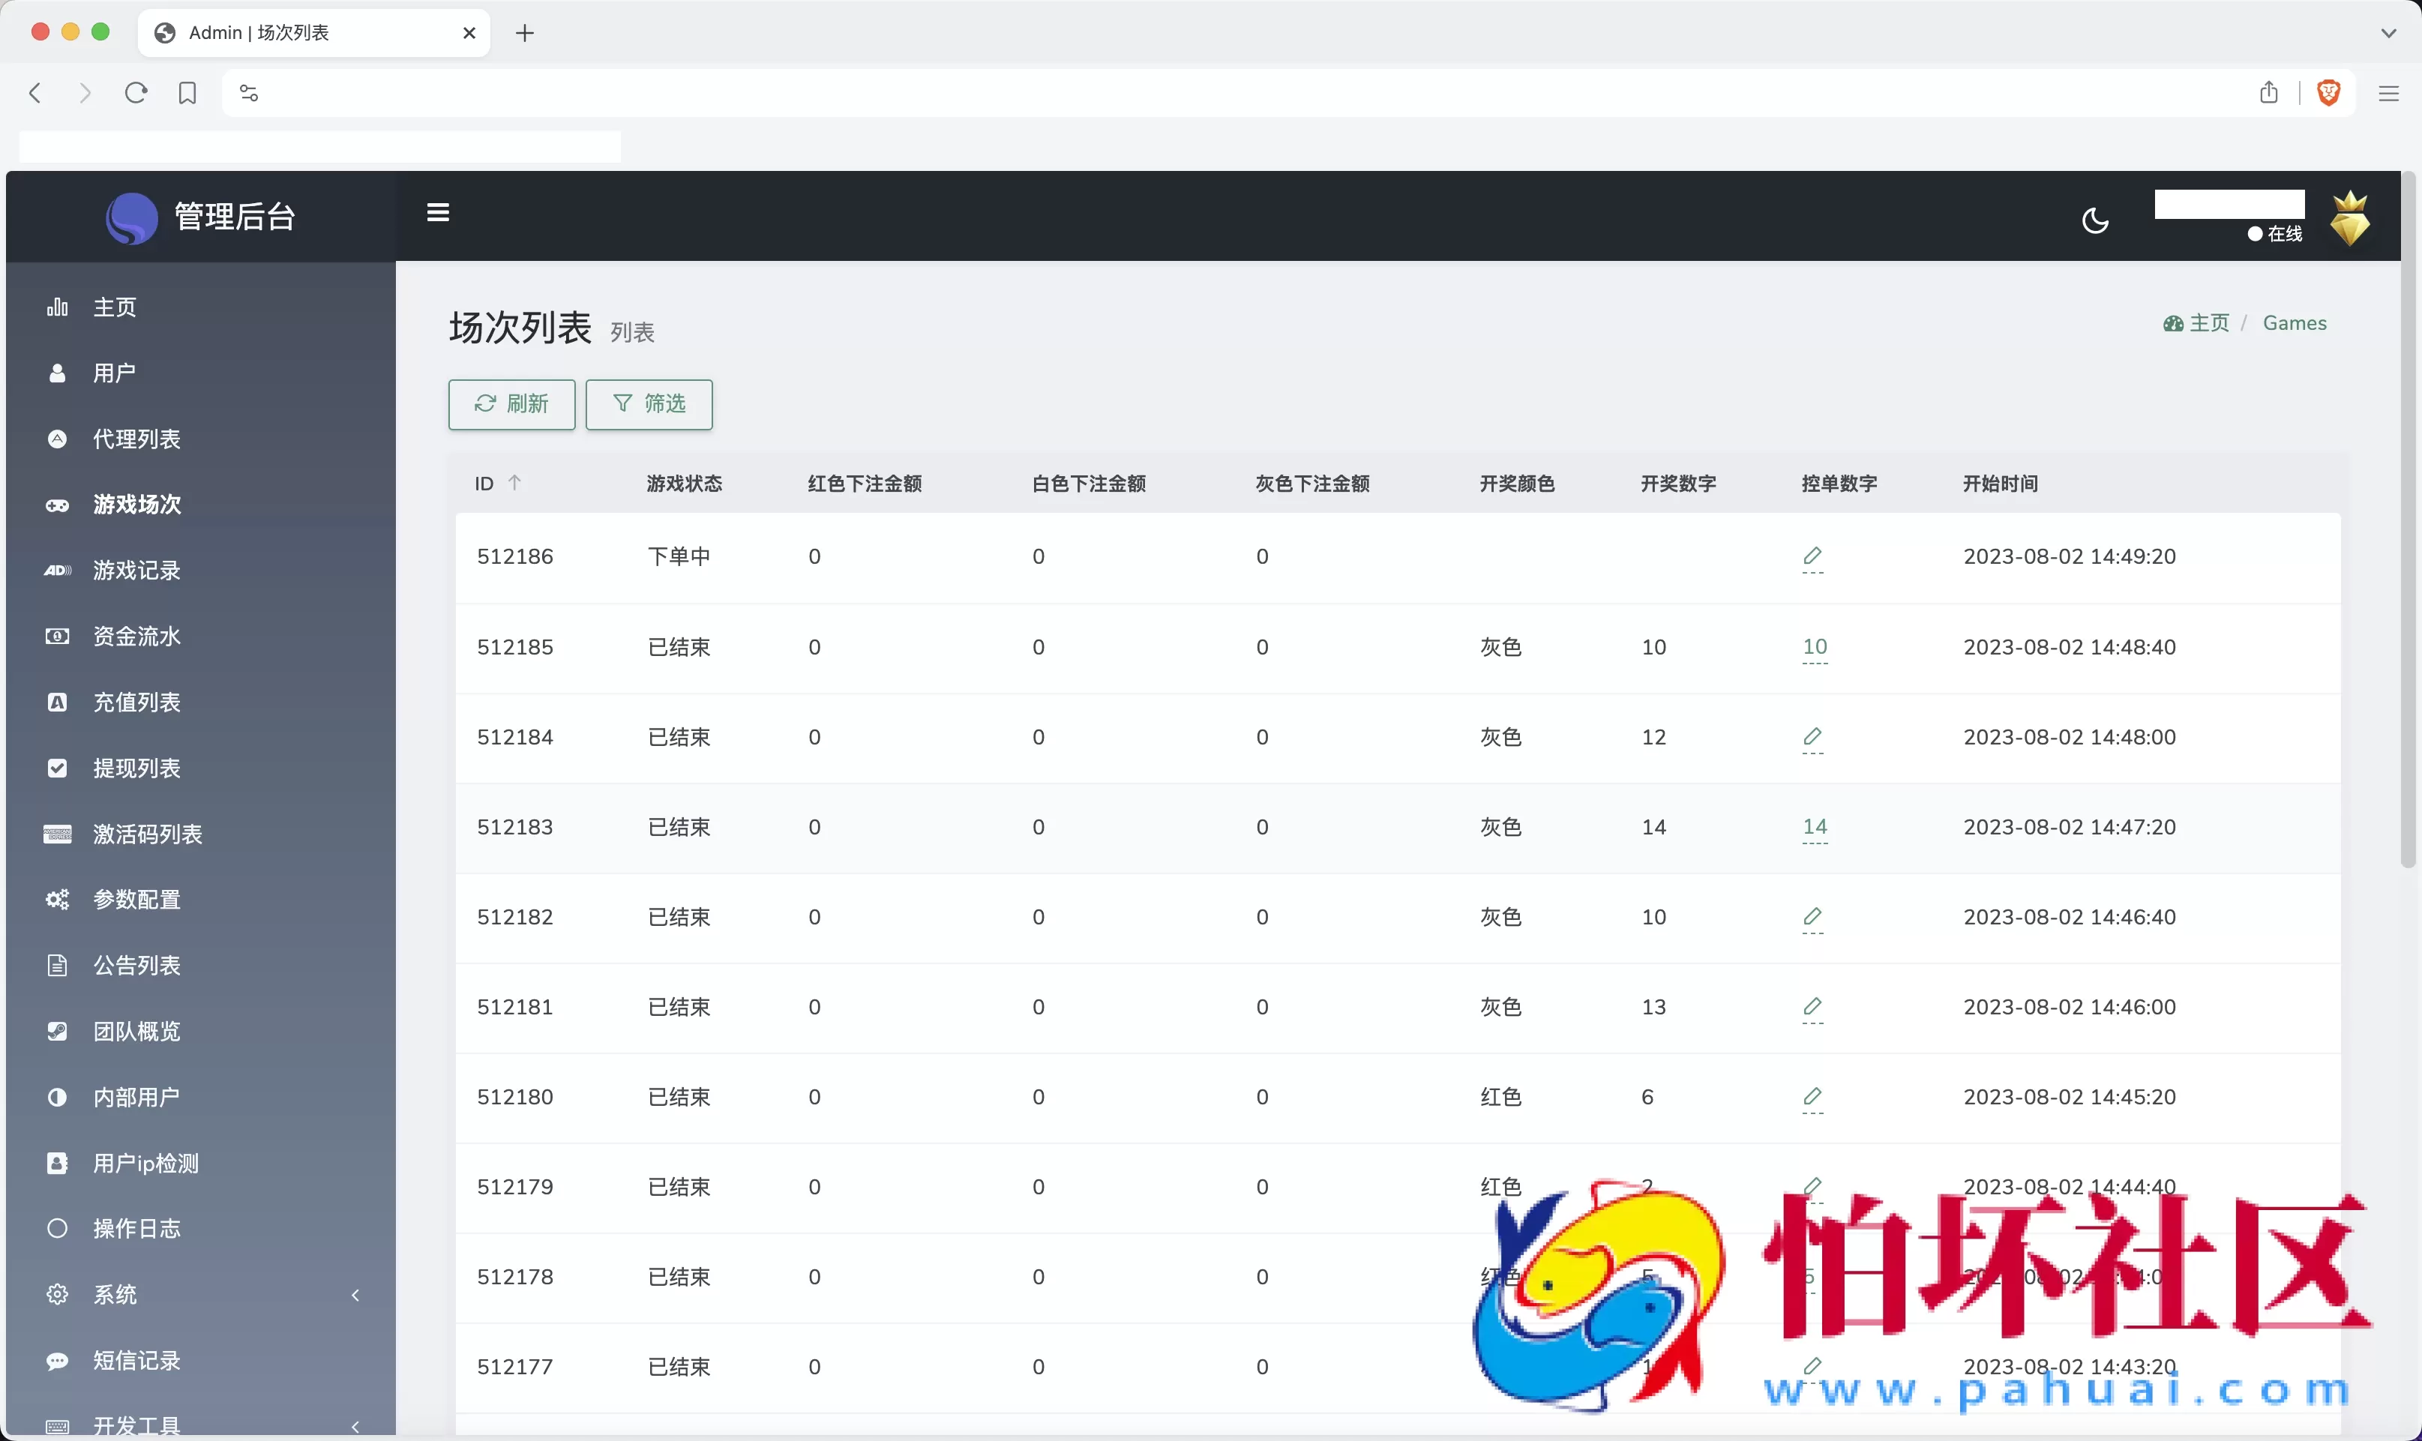Open 参数配置 parameter settings

[137, 899]
